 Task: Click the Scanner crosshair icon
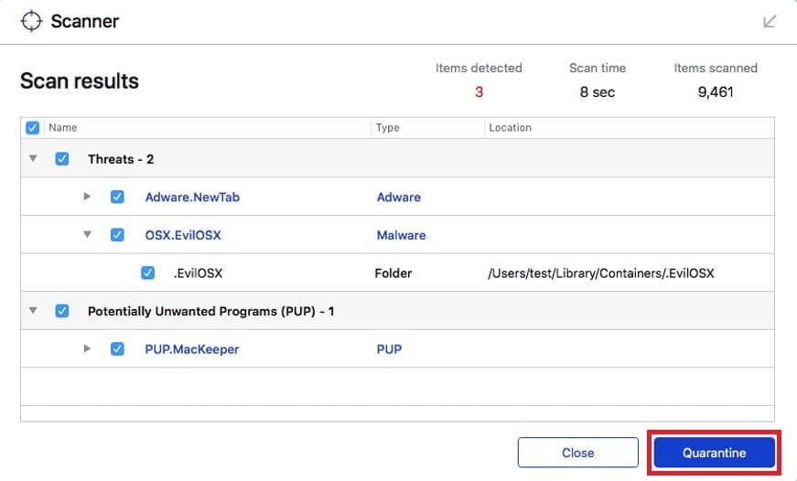[x=31, y=21]
